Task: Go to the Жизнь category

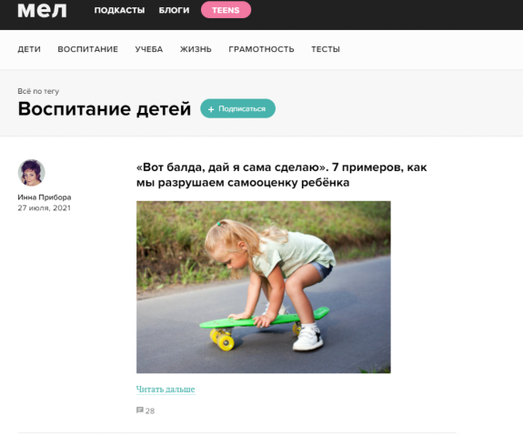Action: click(196, 49)
